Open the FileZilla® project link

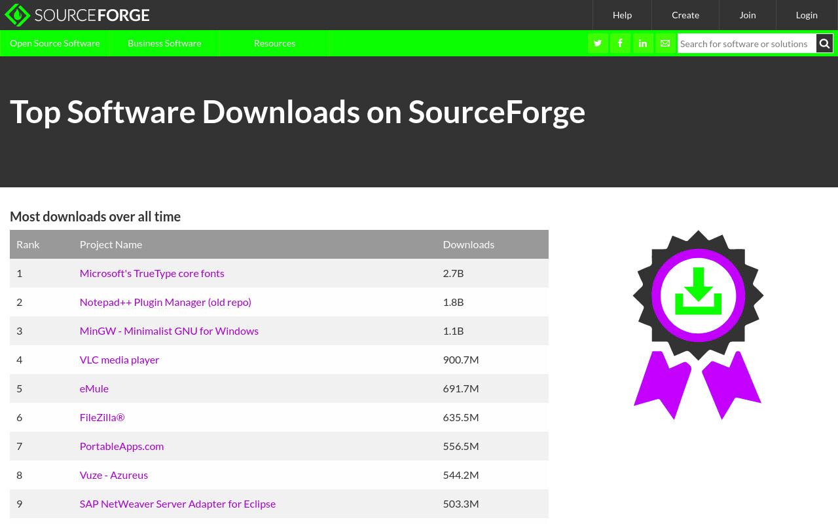coord(102,417)
